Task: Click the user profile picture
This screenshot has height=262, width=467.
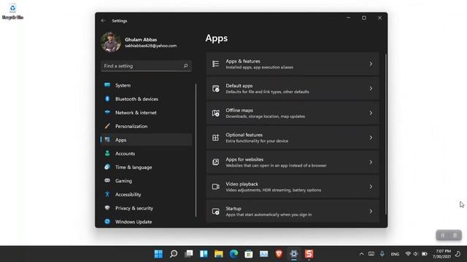Action: (111, 42)
